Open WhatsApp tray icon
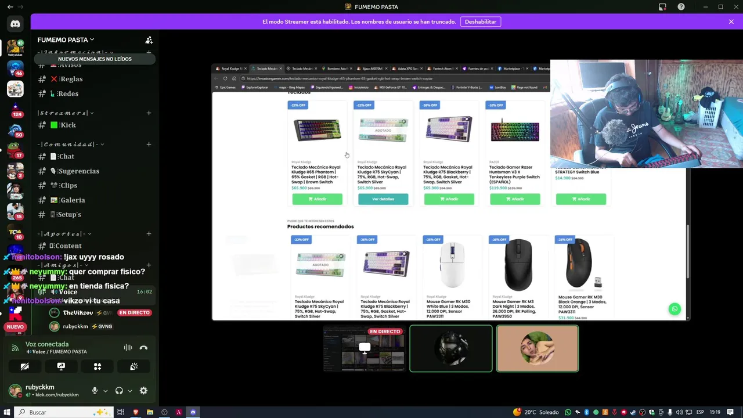This screenshot has height=418, width=743. pyautogui.click(x=568, y=412)
